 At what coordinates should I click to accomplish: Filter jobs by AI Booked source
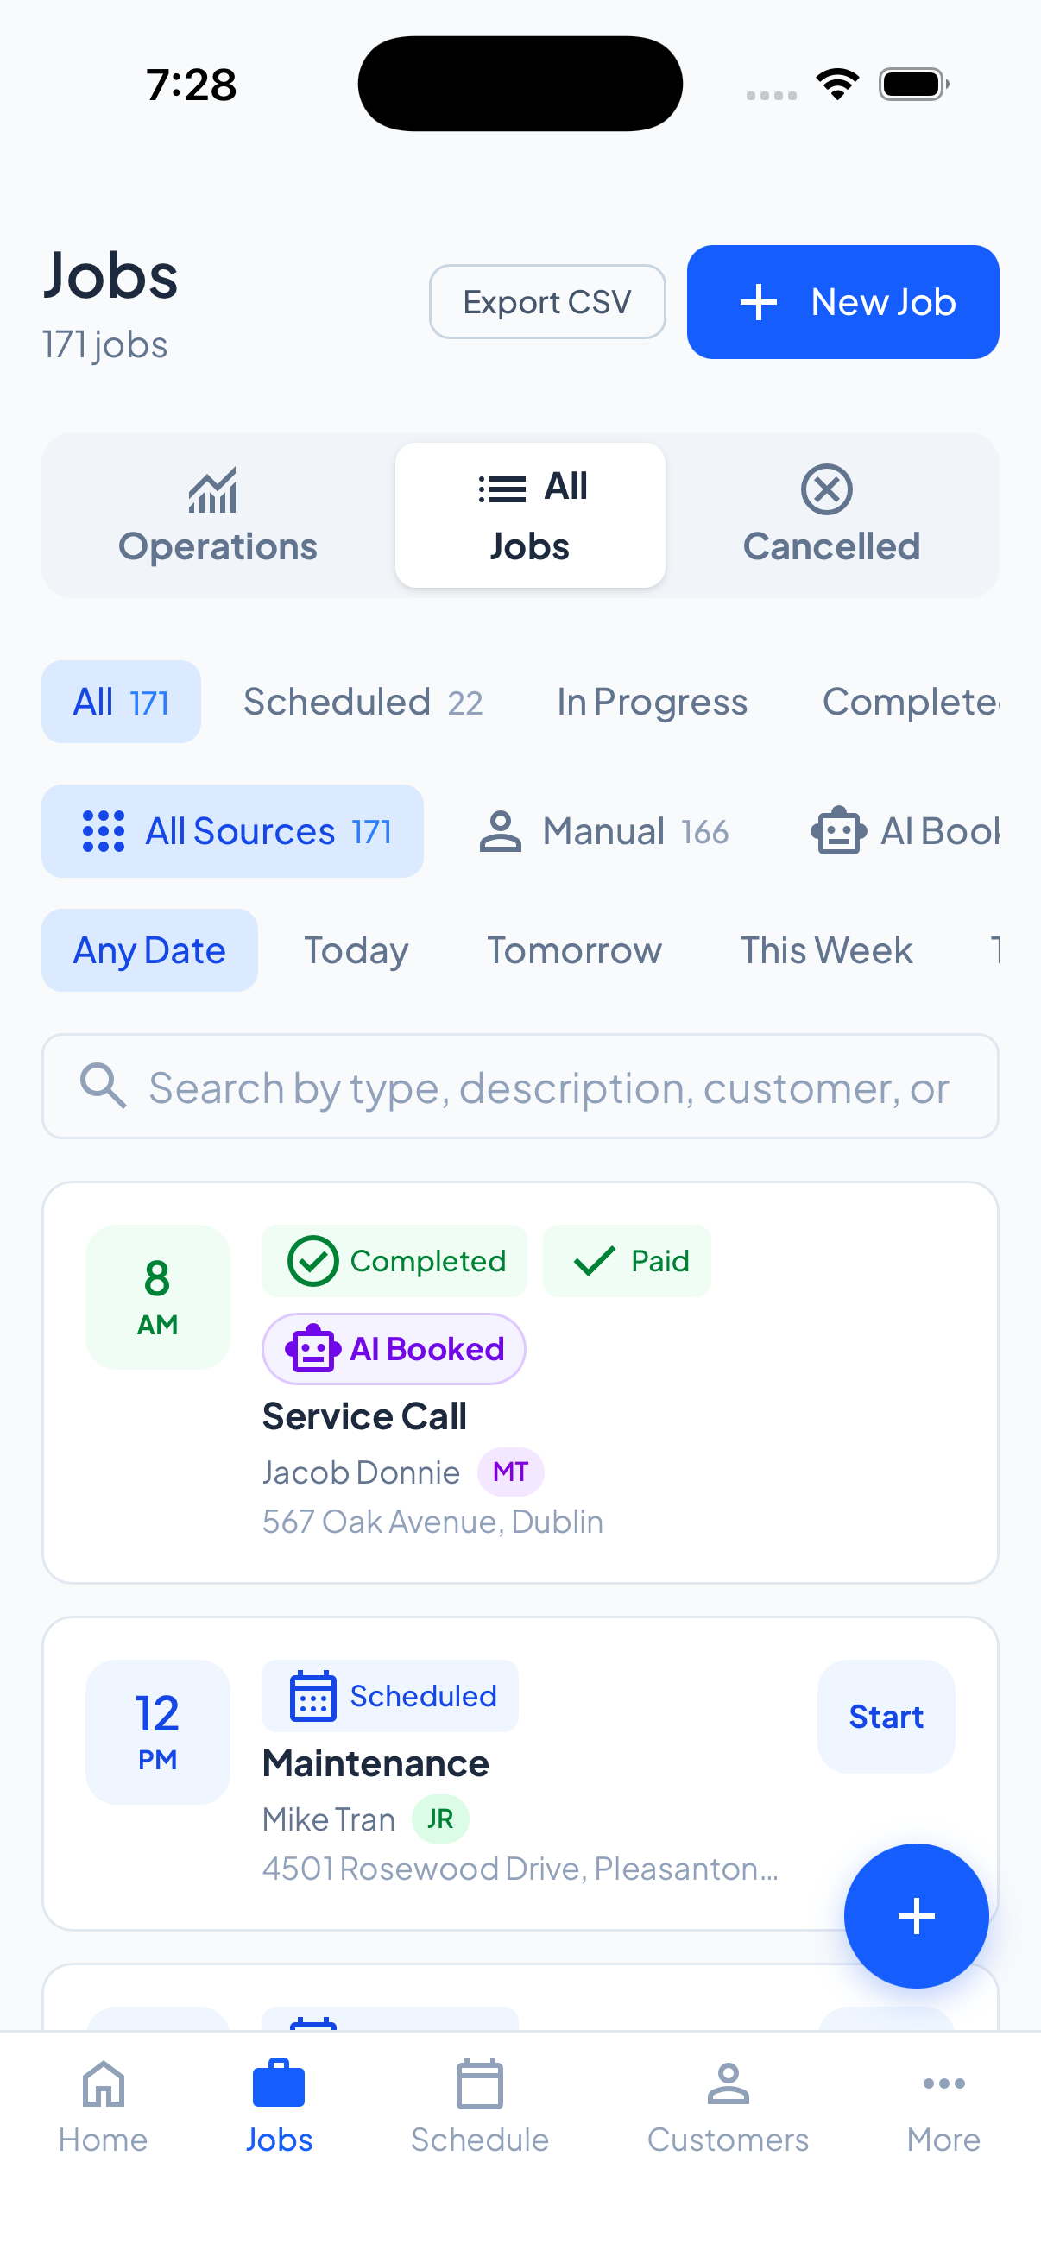(906, 831)
